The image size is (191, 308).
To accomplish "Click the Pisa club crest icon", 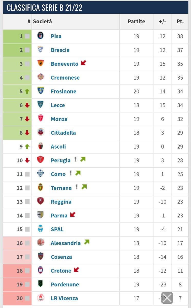I will pos(40,36).
